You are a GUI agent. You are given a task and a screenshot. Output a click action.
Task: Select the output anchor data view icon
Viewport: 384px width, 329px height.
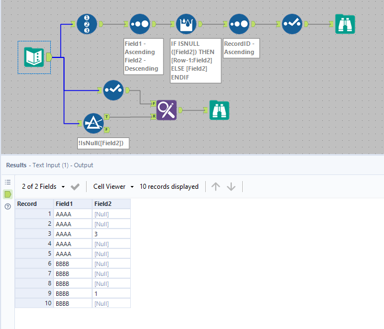tap(8, 194)
